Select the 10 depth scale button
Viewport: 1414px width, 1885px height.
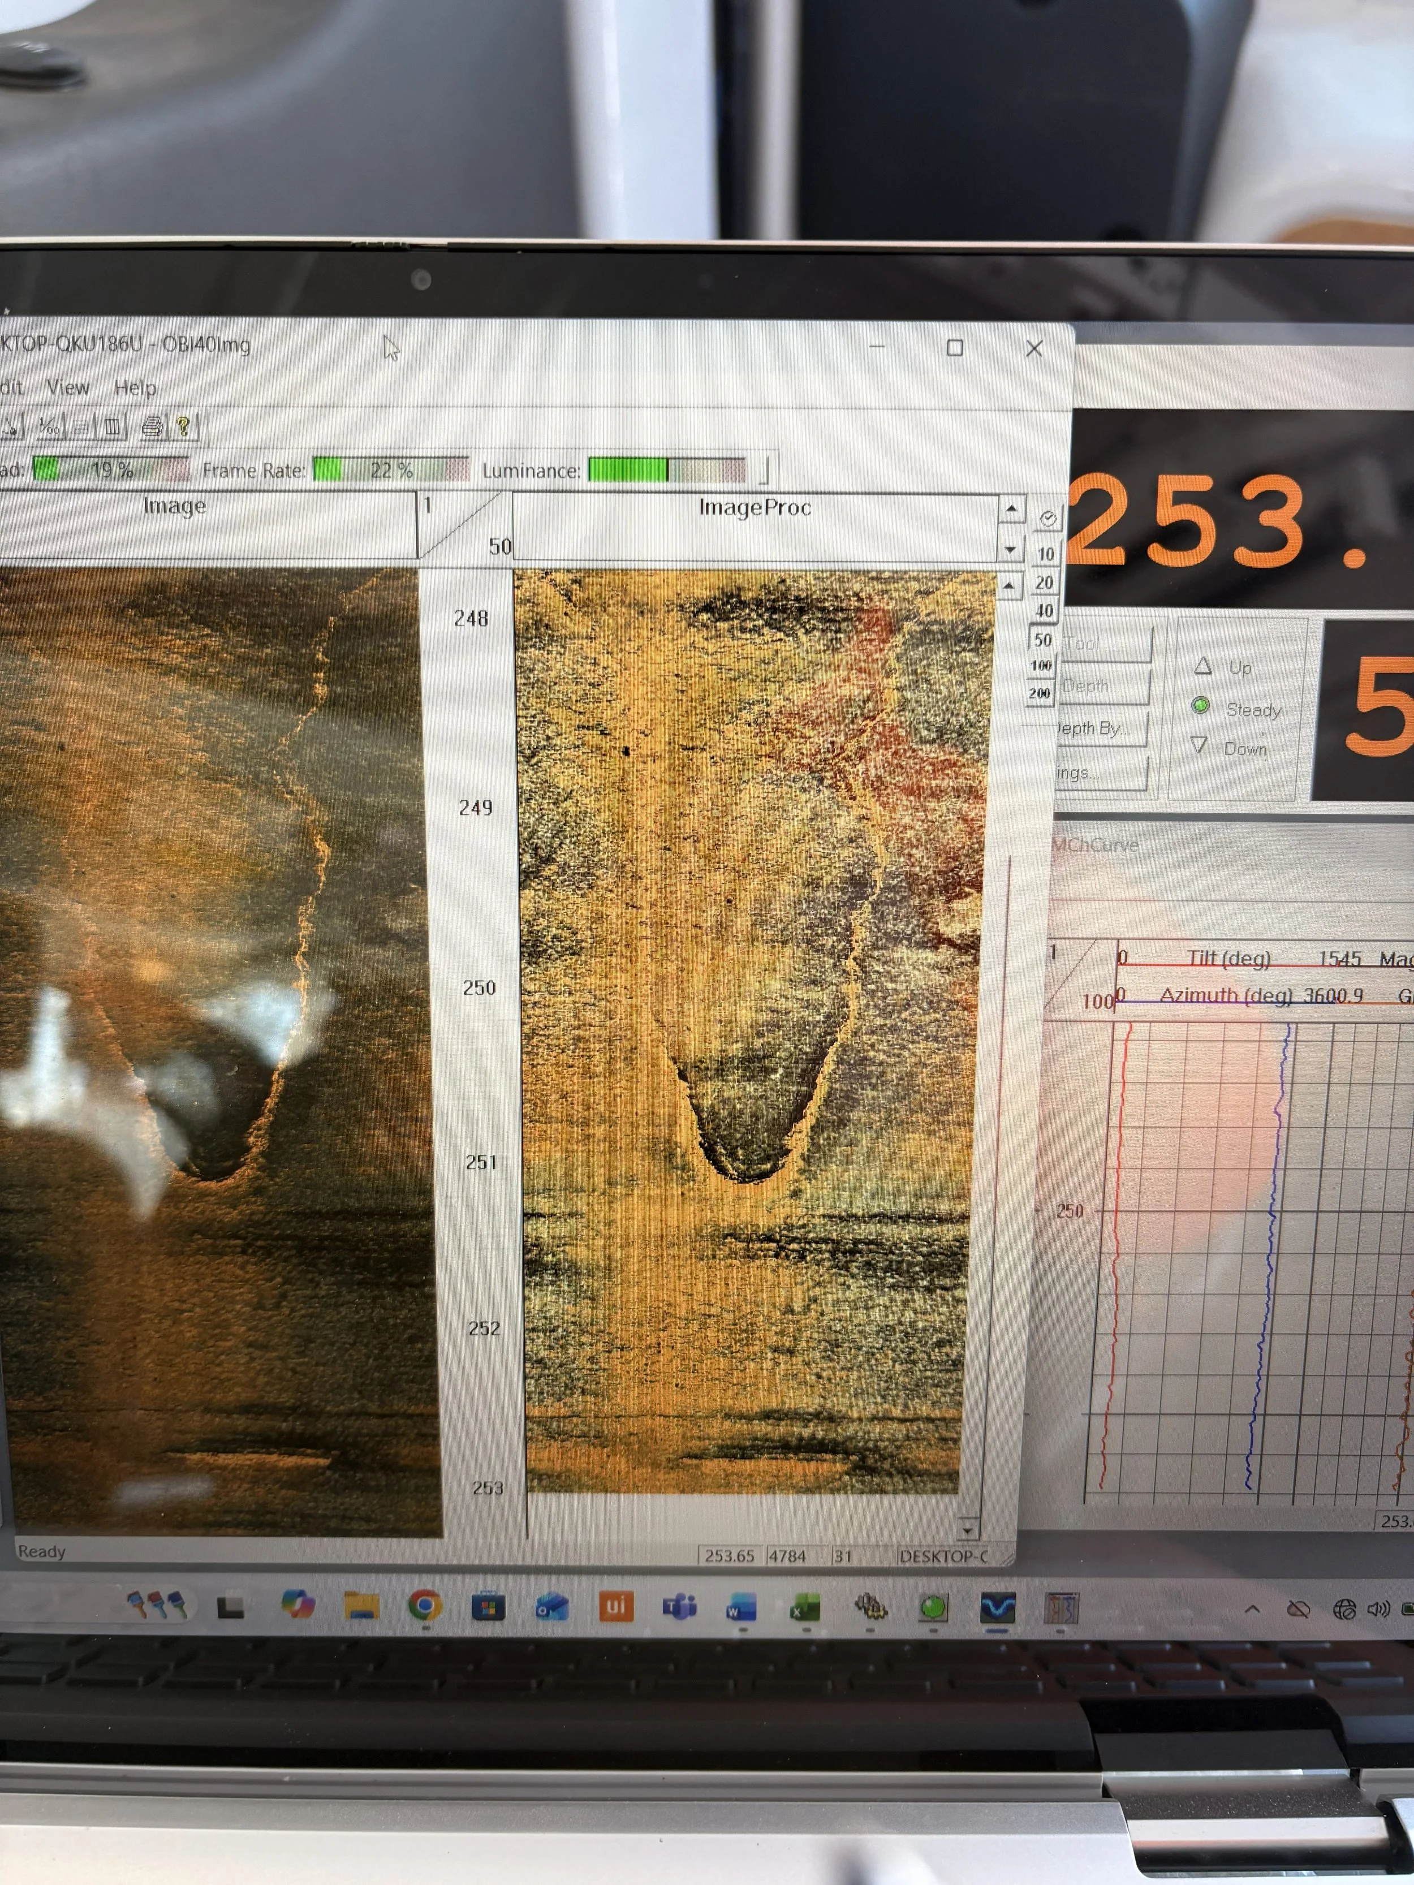tap(1046, 555)
